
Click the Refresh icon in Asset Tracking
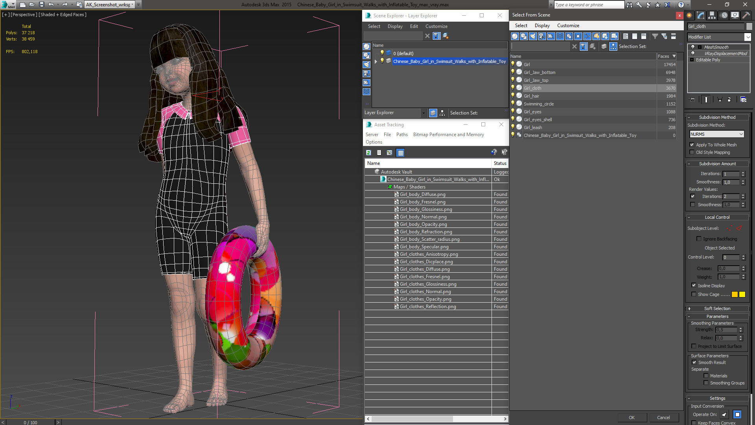click(x=368, y=153)
